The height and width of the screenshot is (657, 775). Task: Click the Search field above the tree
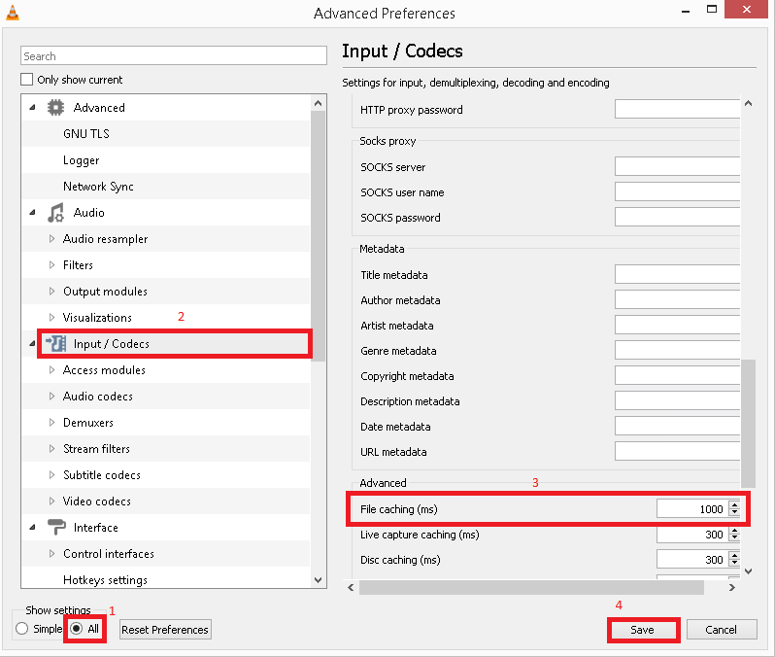(x=174, y=56)
